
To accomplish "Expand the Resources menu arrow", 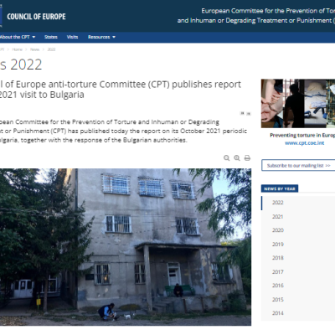I will click(114, 37).
